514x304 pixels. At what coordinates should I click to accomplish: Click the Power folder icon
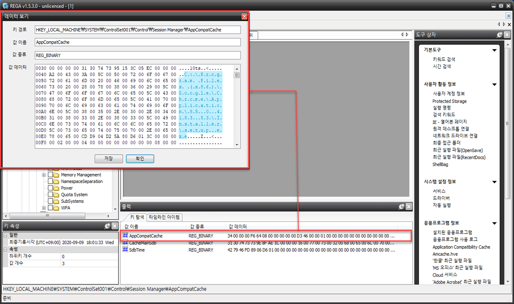pos(56,188)
